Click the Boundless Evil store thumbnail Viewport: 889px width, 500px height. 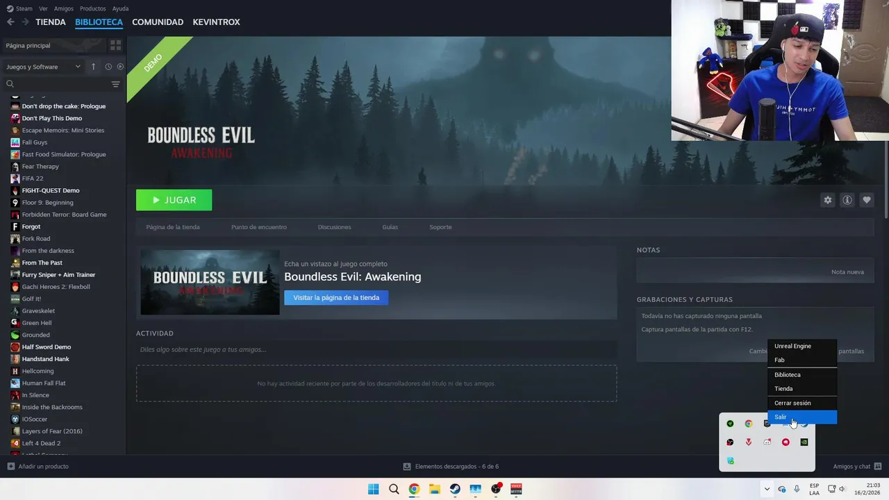point(210,283)
